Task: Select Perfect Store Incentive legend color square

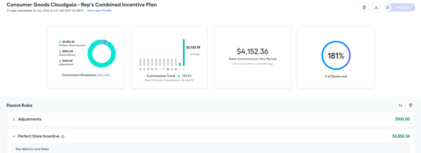Action: click(60, 42)
